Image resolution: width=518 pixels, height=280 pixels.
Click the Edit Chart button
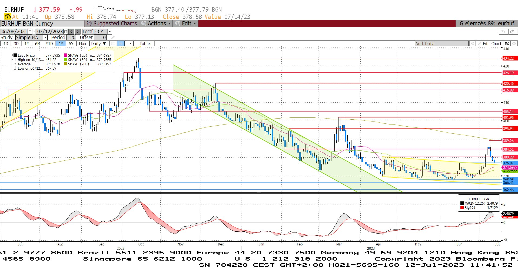(490, 43)
